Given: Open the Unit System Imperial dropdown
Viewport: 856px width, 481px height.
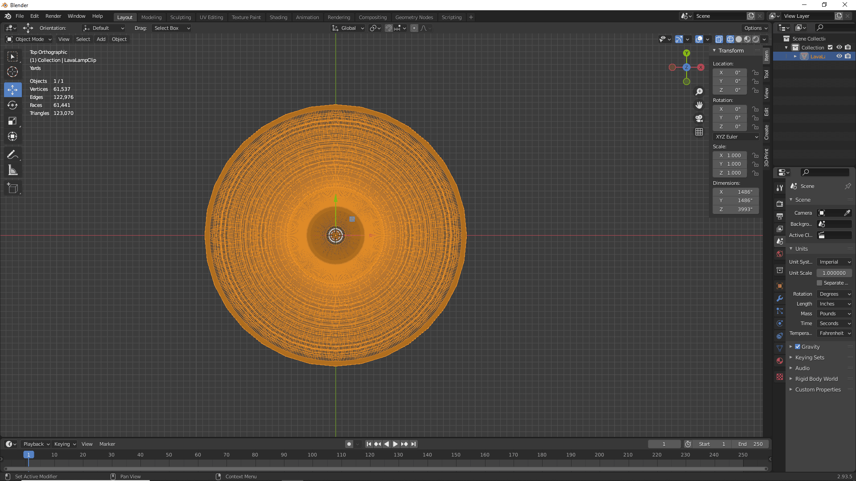Looking at the screenshot, I should [x=834, y=262].
